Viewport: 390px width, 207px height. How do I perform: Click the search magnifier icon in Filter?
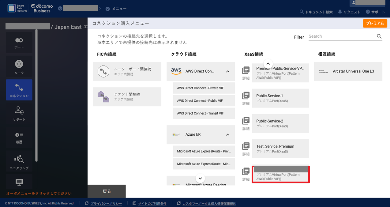click(x=379, y=36)
